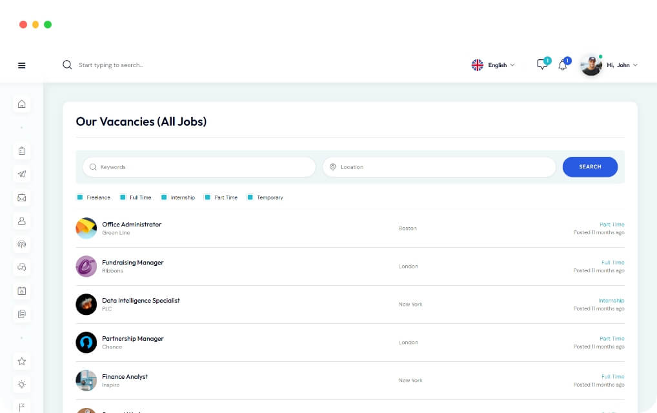Open the clipboard icon in sidebar

[x=22, y=151]
